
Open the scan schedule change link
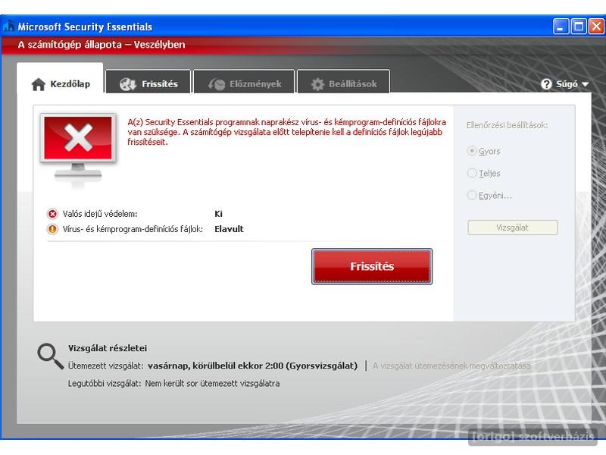tap(451, 366)
